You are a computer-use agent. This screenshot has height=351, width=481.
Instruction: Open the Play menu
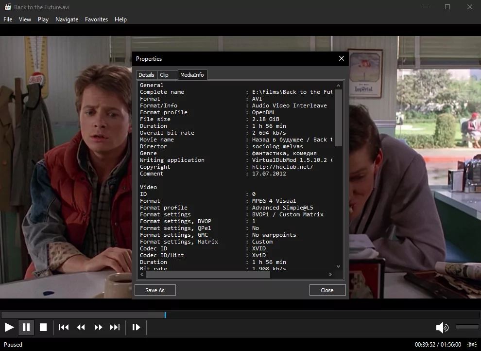[x=43, y=19]
